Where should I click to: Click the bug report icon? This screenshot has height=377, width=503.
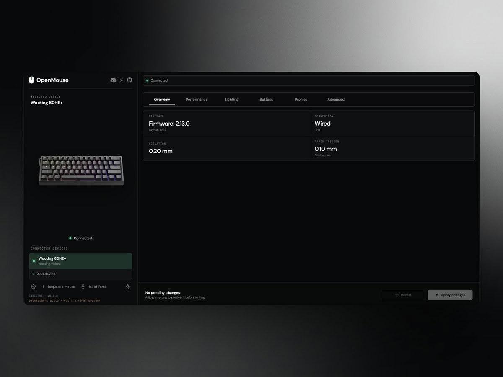pos(128,287)
